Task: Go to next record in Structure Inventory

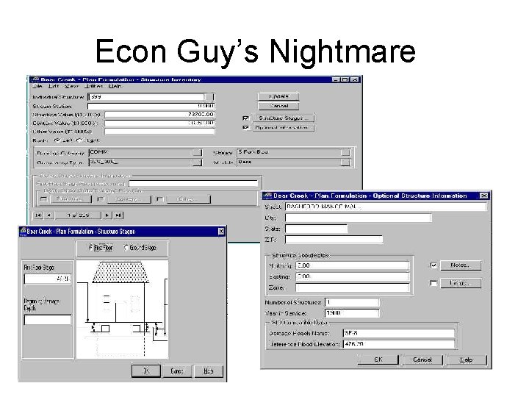Action: (107, 215)
